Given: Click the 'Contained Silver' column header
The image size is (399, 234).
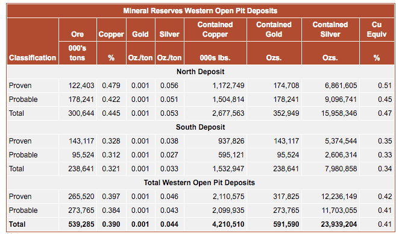Looking at the screenshot, I should [x=330, y=30].
